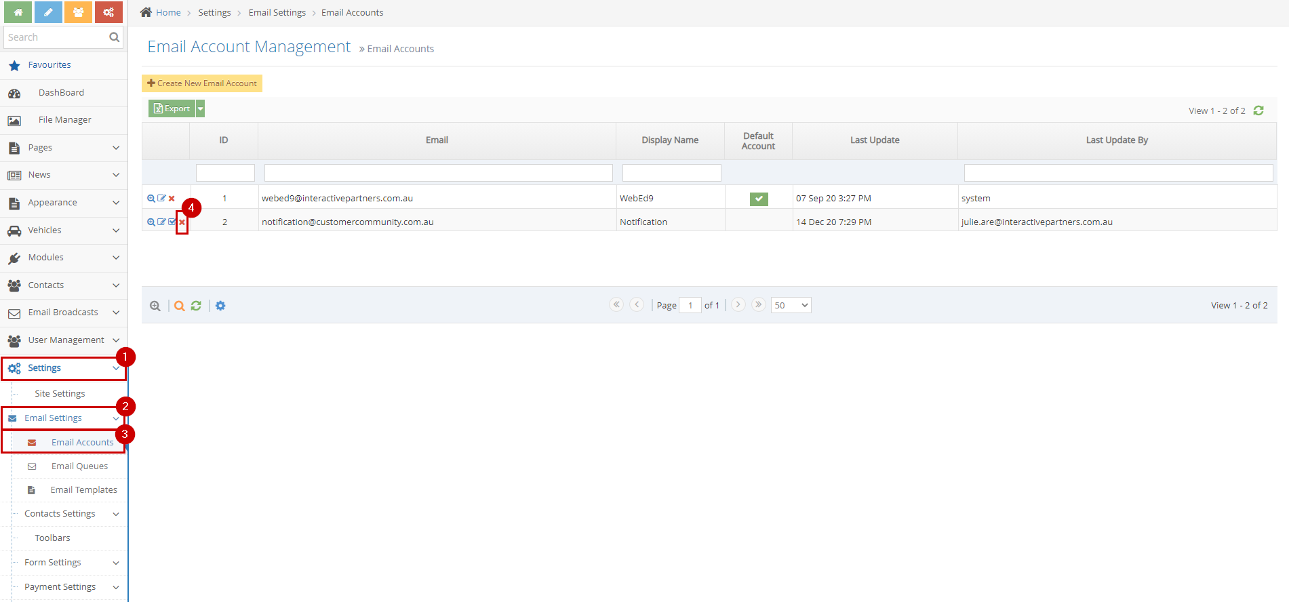Viewport: 1289px width, 602px height.
Task: Open Email Accounts in sidebar
Action: pos(82,443)
